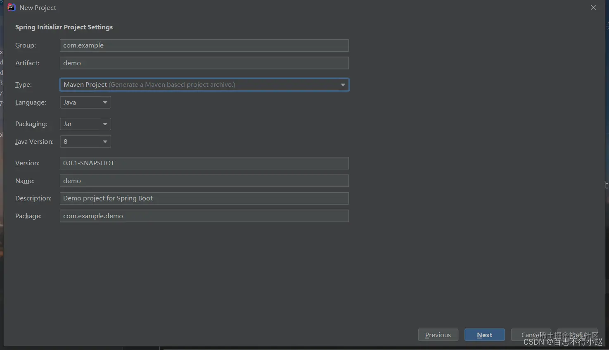Select the Language label
The width and height of the screenshot is (609, 350).
click(x=31, y=102)
